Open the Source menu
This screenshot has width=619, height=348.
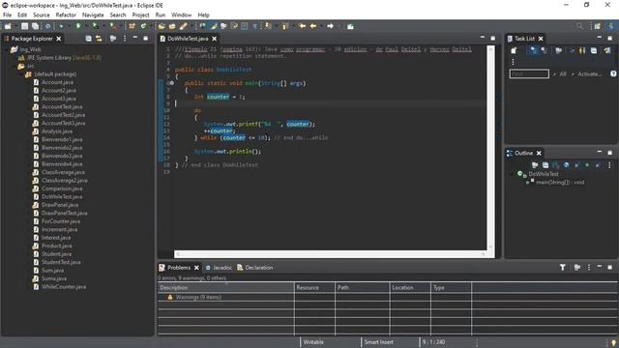tap(41, 15)
